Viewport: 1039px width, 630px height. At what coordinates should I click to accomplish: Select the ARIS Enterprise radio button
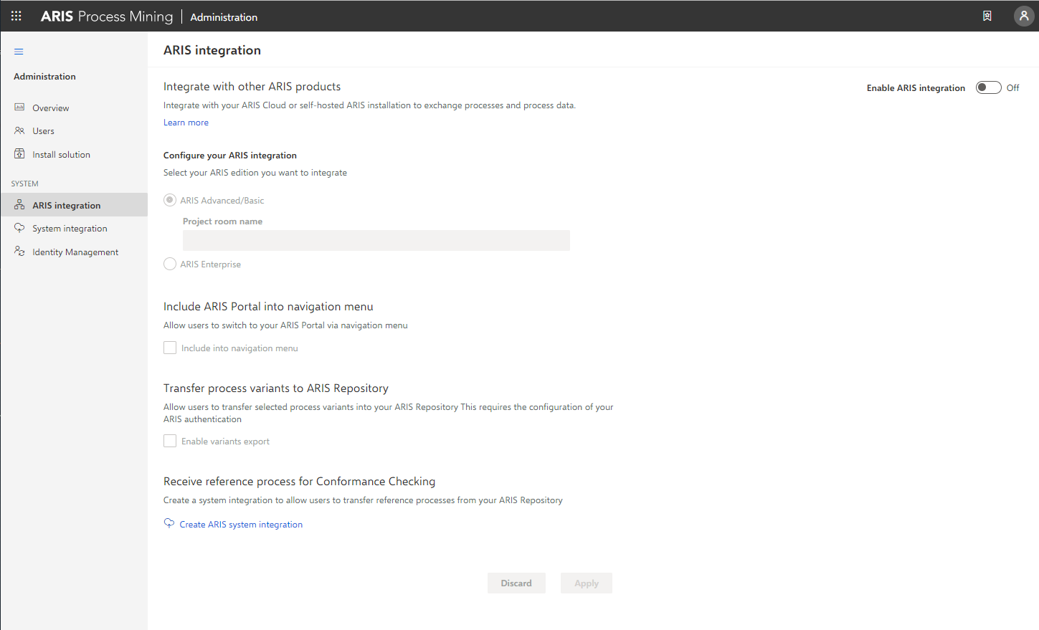click(x=170, y=264)
